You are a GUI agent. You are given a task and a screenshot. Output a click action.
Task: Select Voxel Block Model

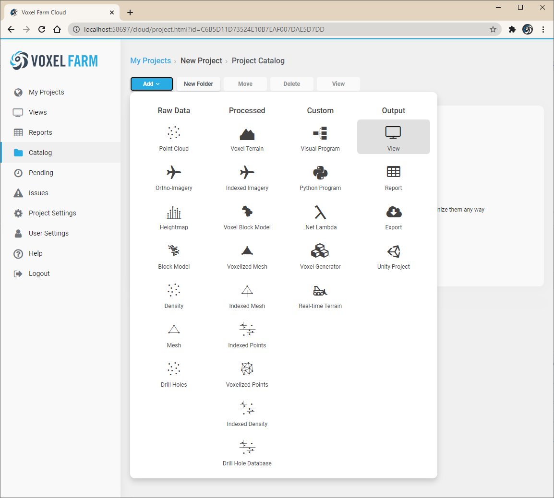pyautogui.click(x=247, y=217)
